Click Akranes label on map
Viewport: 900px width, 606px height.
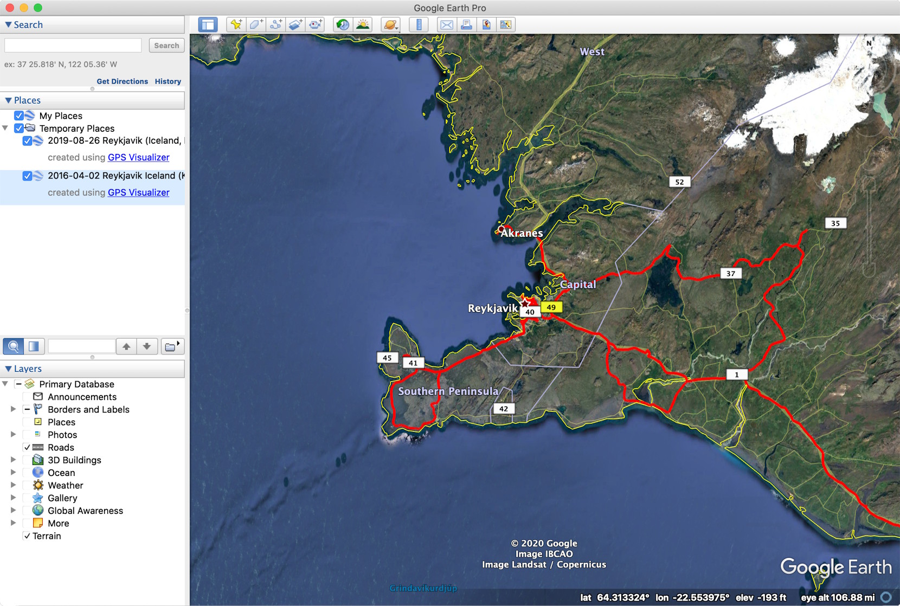point(522,233)
